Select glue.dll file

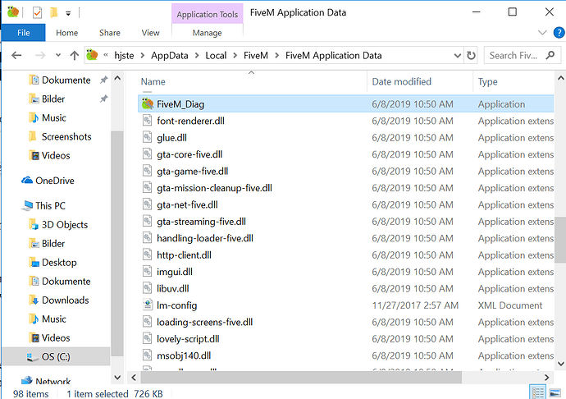pos(346,138)
